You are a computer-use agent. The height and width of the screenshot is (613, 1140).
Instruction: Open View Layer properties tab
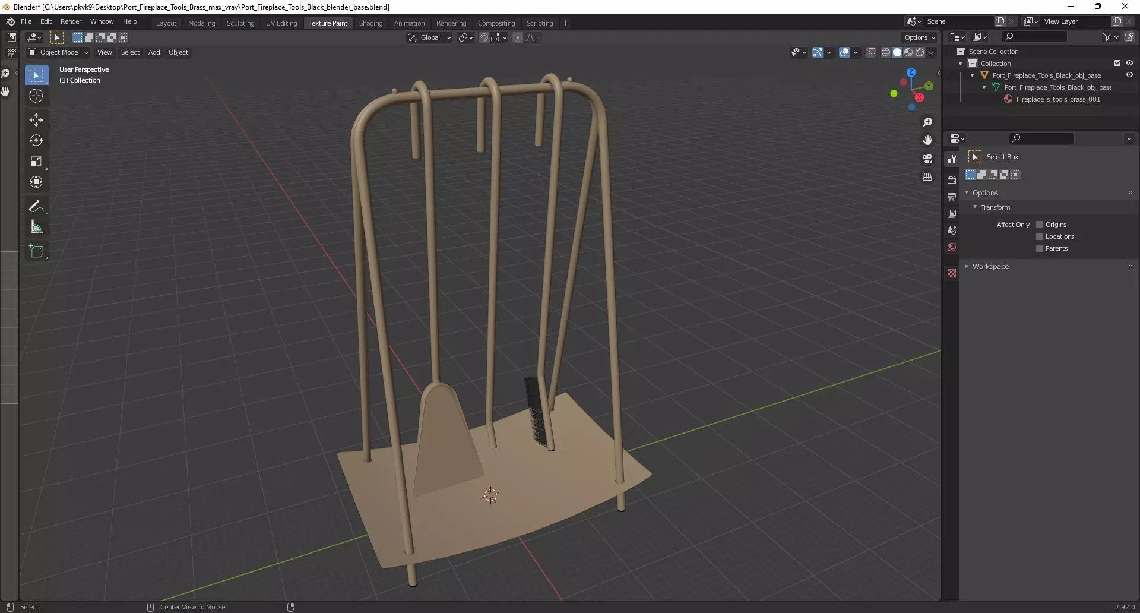pos(952,213)
